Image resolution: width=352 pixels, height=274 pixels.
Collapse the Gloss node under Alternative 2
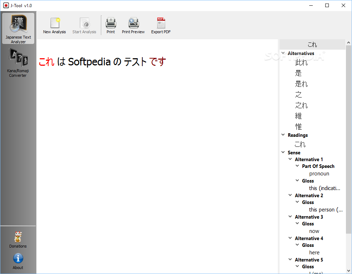(297, 201)
